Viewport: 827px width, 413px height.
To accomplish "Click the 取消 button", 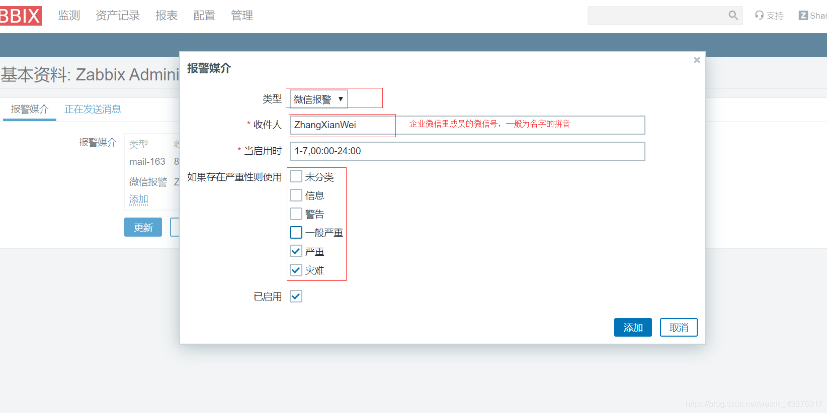I will (x=679, y=328).
